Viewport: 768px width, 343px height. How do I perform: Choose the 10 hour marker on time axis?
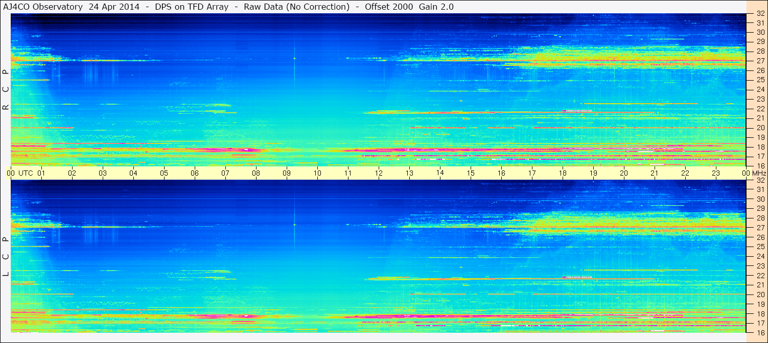click(317, 173)
